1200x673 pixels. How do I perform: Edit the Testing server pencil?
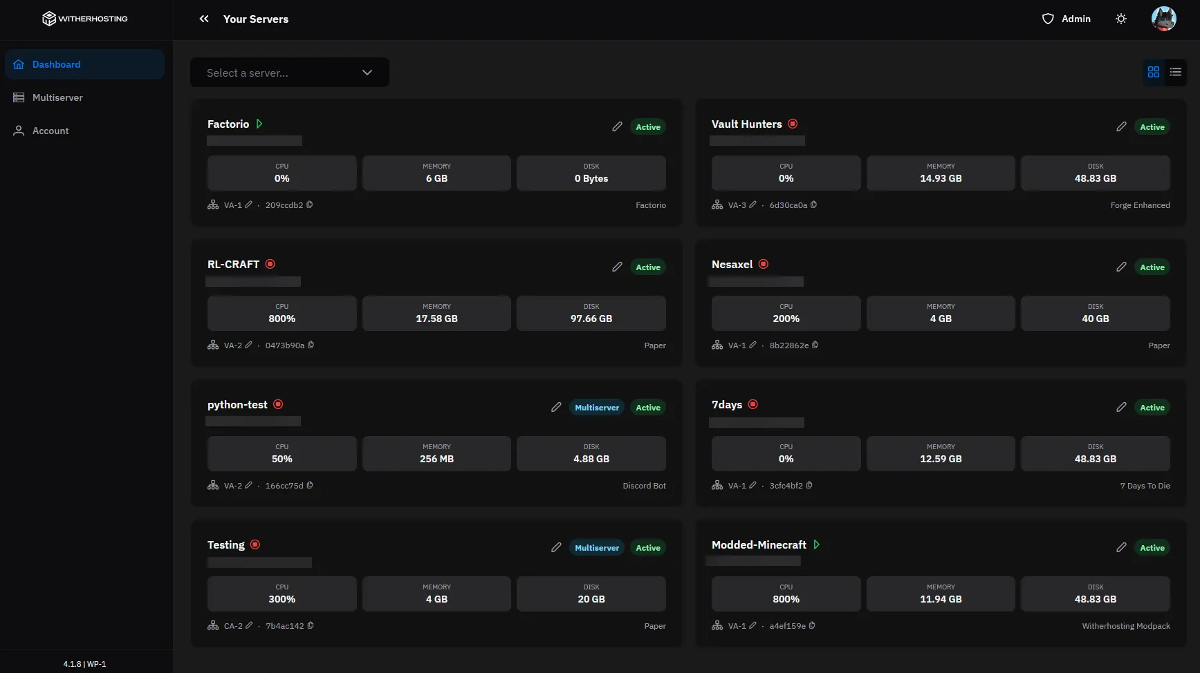click(x=556, y=547)
